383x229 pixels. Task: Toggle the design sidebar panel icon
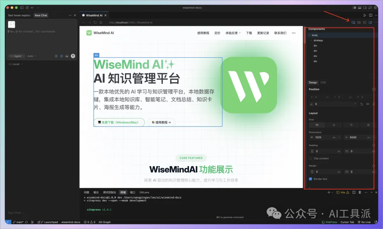click(370, 22)
